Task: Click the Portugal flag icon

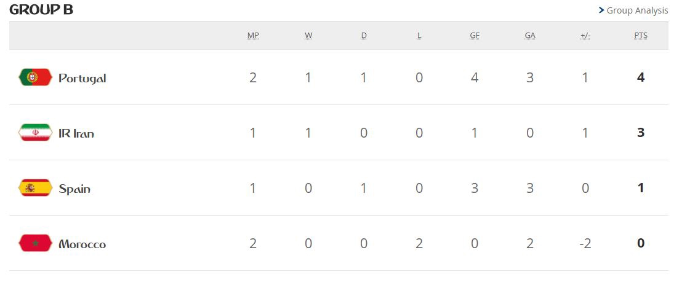Action: pos(35,77)
